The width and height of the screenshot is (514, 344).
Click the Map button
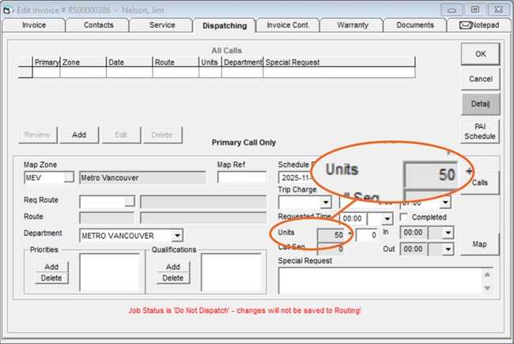pos(480,244)
